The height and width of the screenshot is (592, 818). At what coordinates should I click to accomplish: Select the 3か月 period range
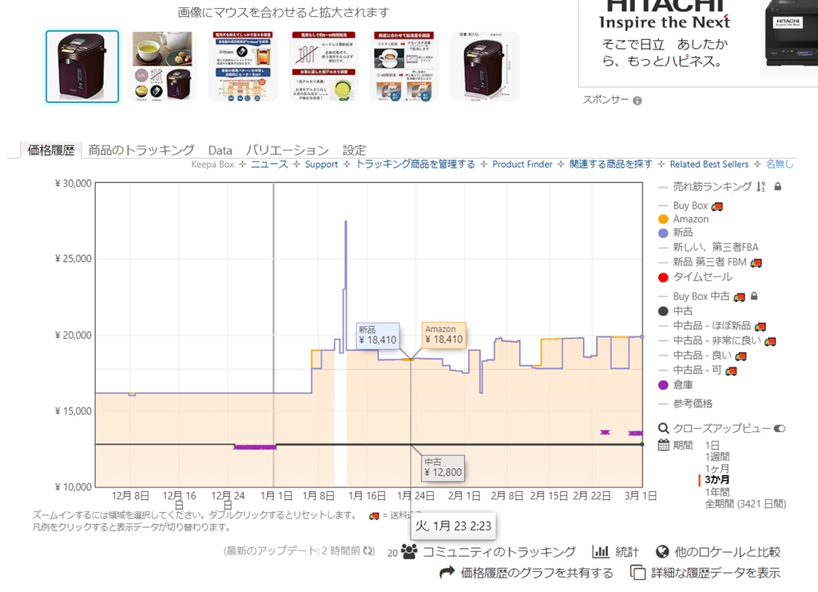(717, 480)
